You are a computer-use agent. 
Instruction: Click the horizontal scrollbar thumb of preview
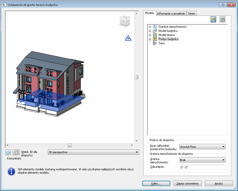pyautogui.click(x=70, y=145)
